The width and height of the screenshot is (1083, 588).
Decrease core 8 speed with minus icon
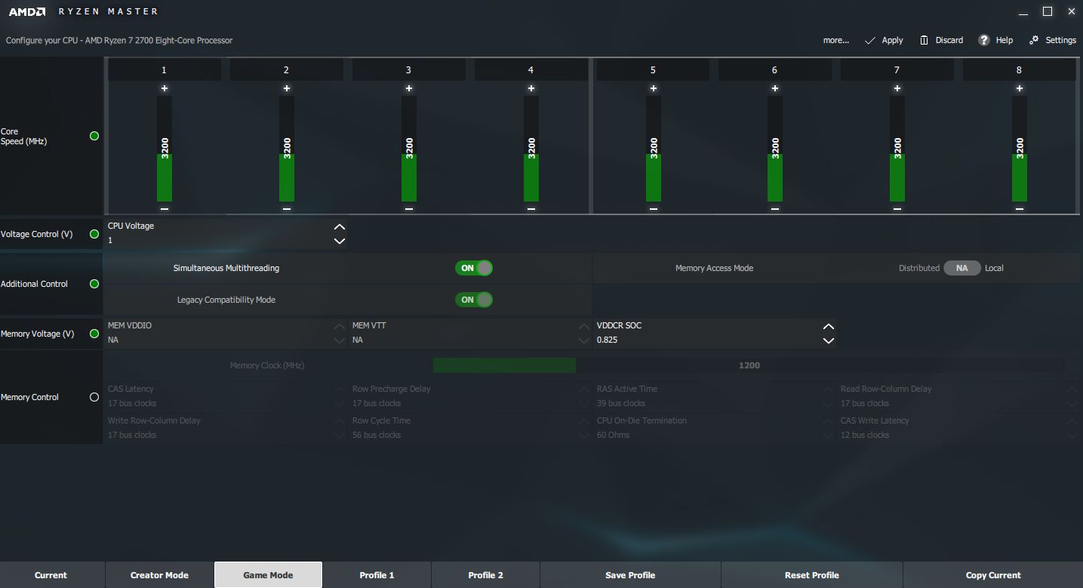pyautogui.click(x=1020, y=208)
